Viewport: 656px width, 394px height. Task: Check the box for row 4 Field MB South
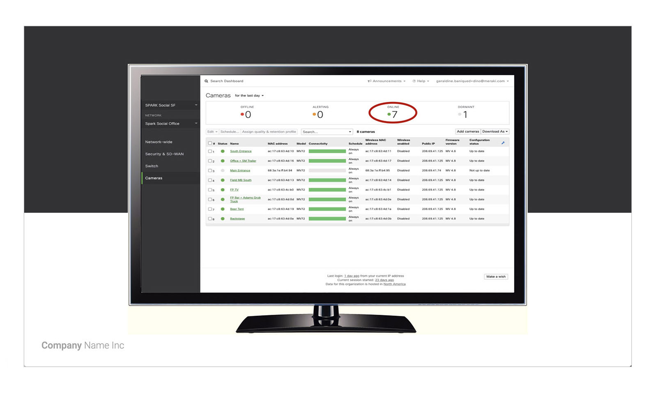pyautogui.click(x=210, y=180)
